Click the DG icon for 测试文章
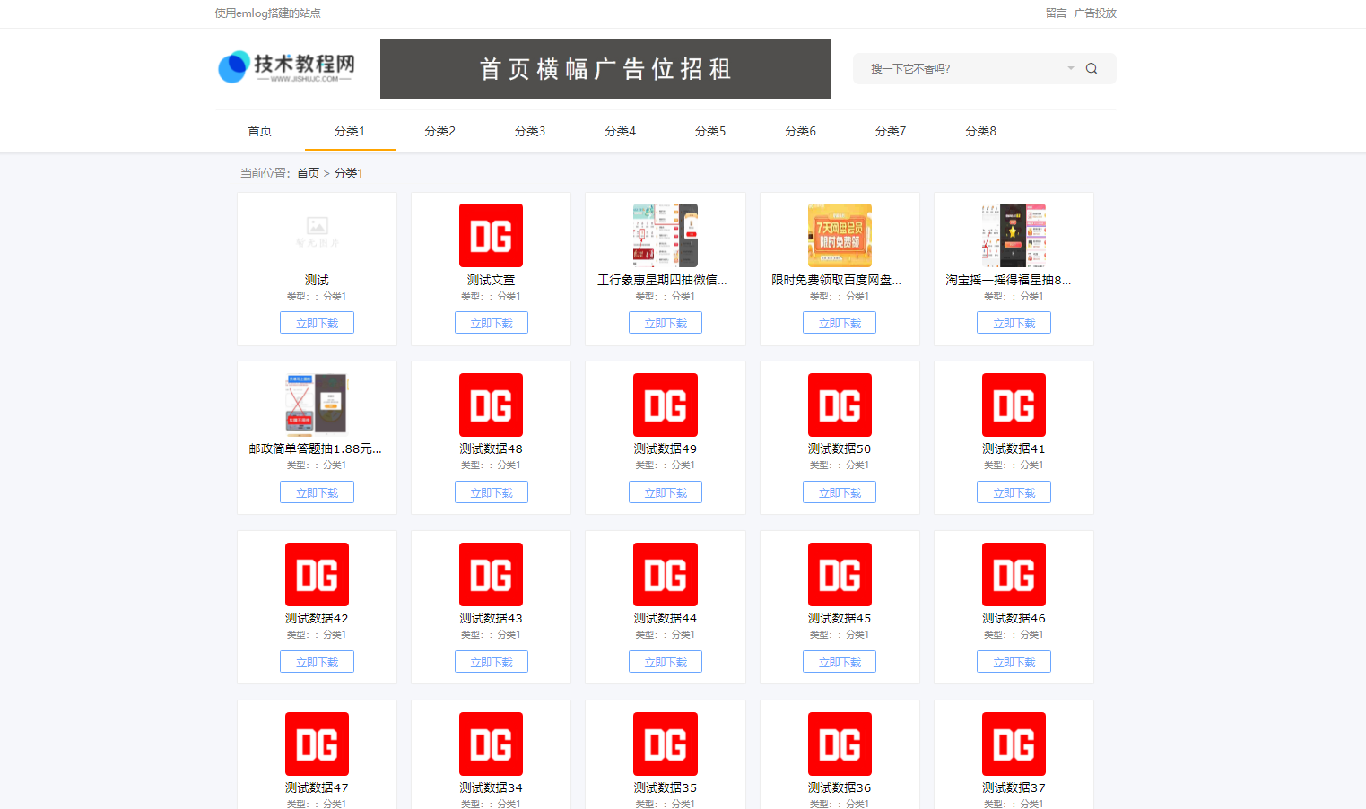The image size is (1366, 809). 491,235
